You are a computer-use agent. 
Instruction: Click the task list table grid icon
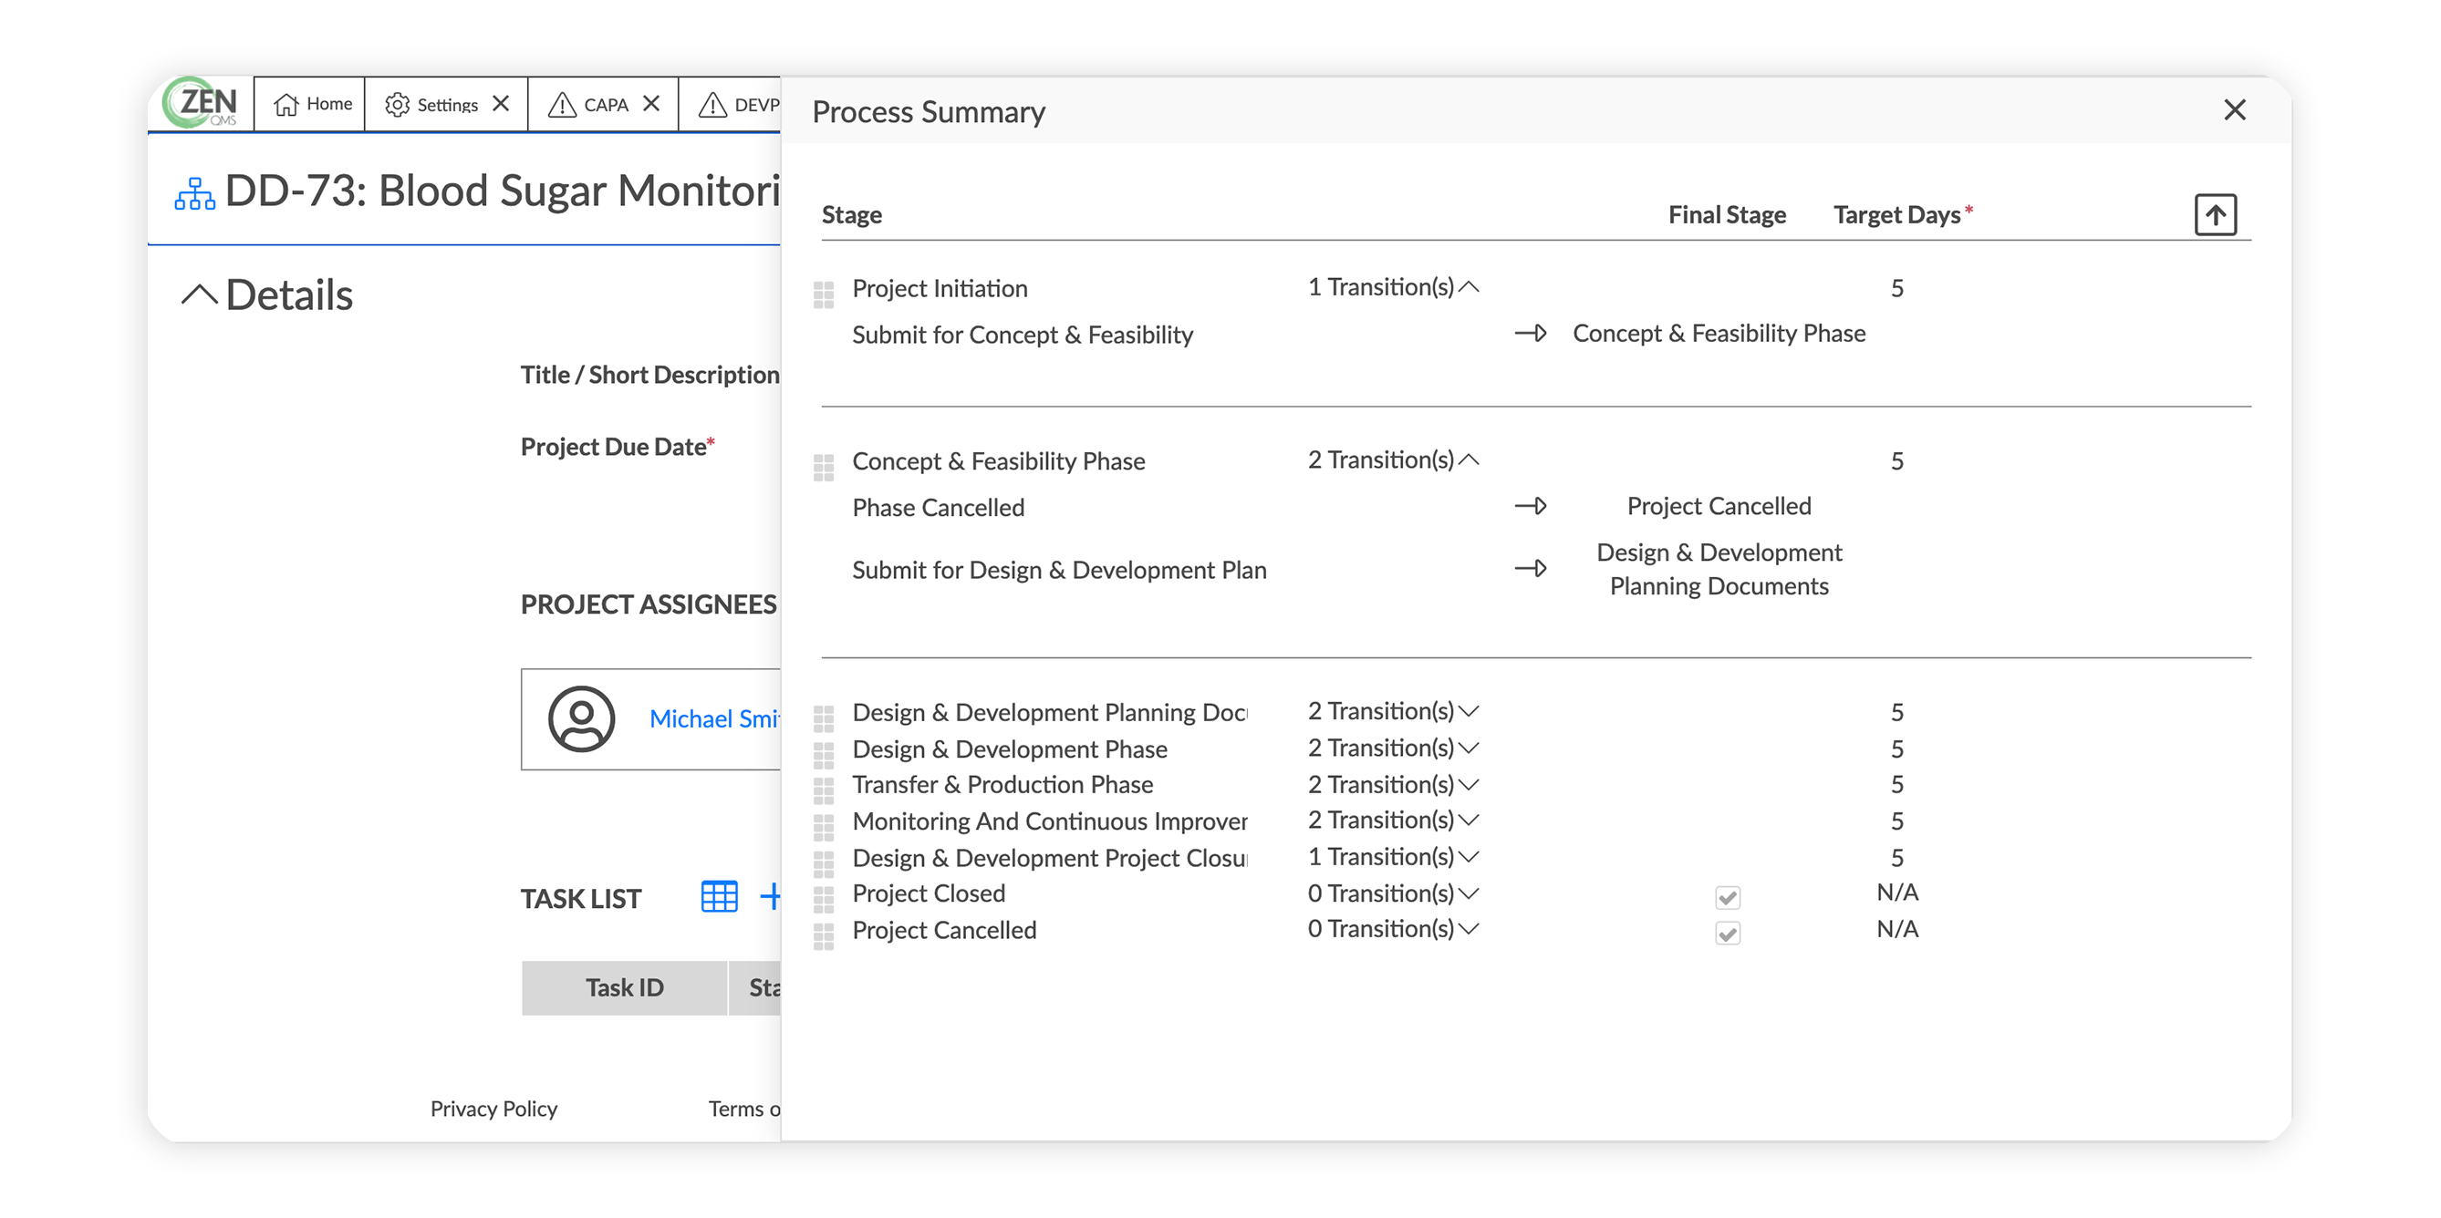[x=719, y=896]
